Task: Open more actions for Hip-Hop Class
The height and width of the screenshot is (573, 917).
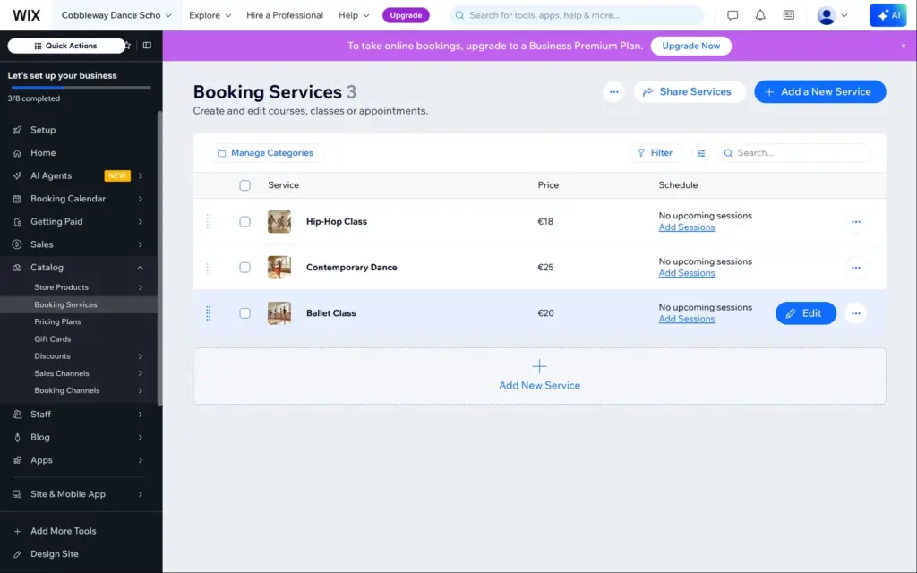Action: (855, 222)
